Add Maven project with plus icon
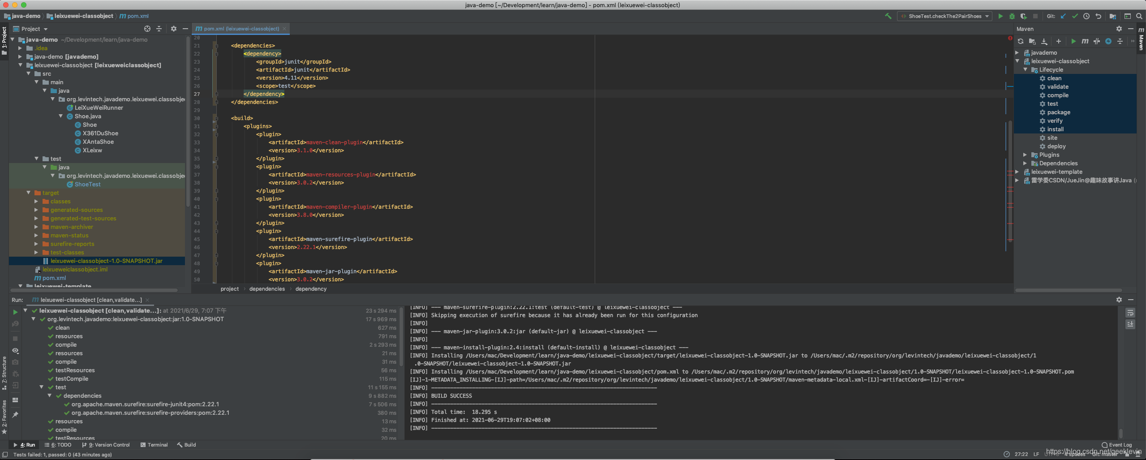This screenshot has width=1146, height=460. pos(1059,41)
